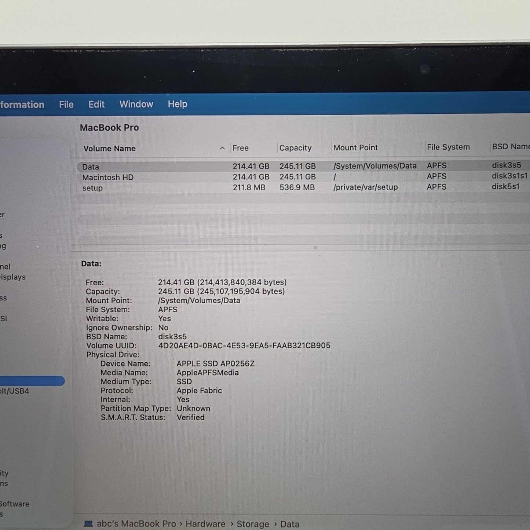Sort by the Free column header
530x530 pixels.
tap(240, 148)
